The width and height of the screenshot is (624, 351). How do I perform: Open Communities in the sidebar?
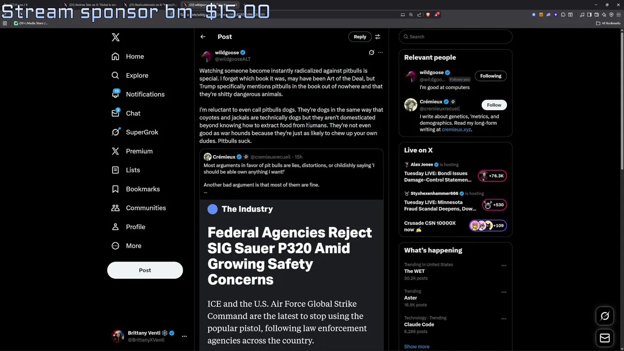[138, 208]
